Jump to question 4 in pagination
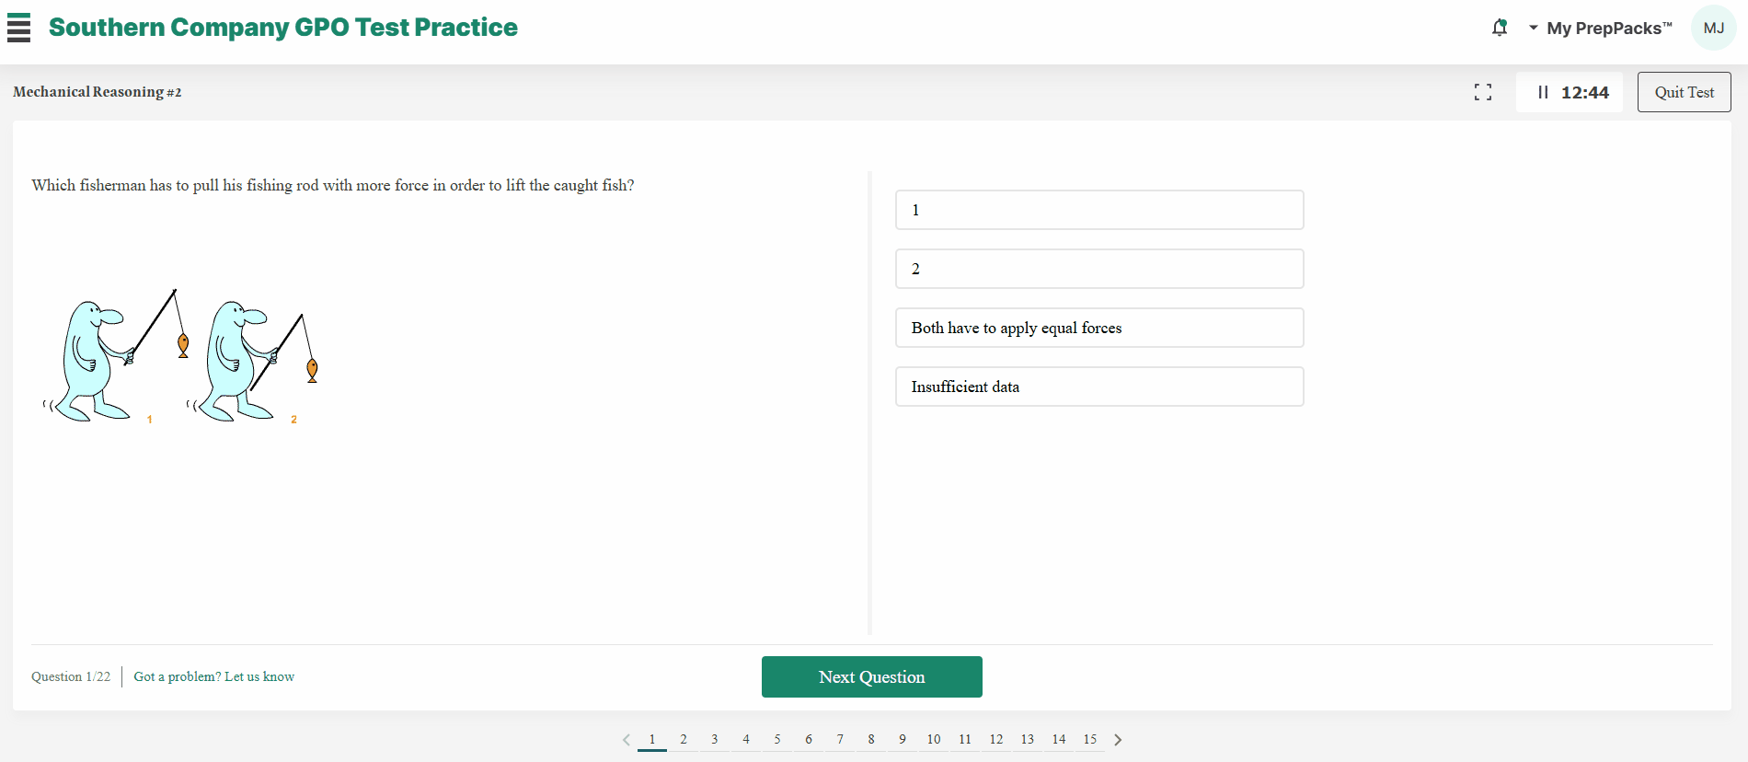The height and width of the screenshot is (762, 1748). [x=746, y=740]
